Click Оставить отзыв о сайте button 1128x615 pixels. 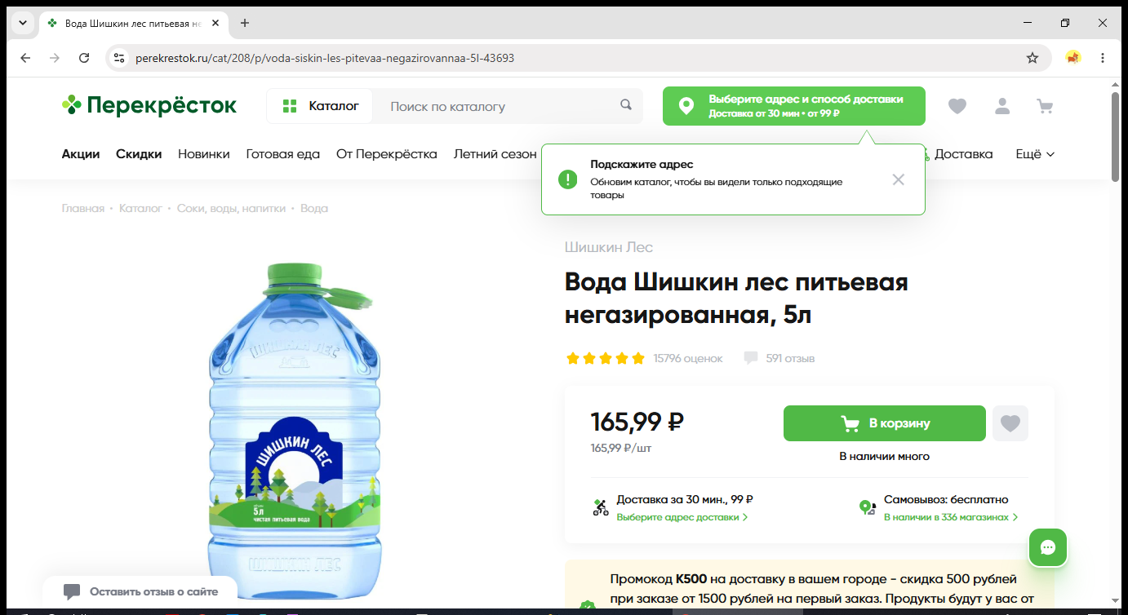(x=140, y=591)
